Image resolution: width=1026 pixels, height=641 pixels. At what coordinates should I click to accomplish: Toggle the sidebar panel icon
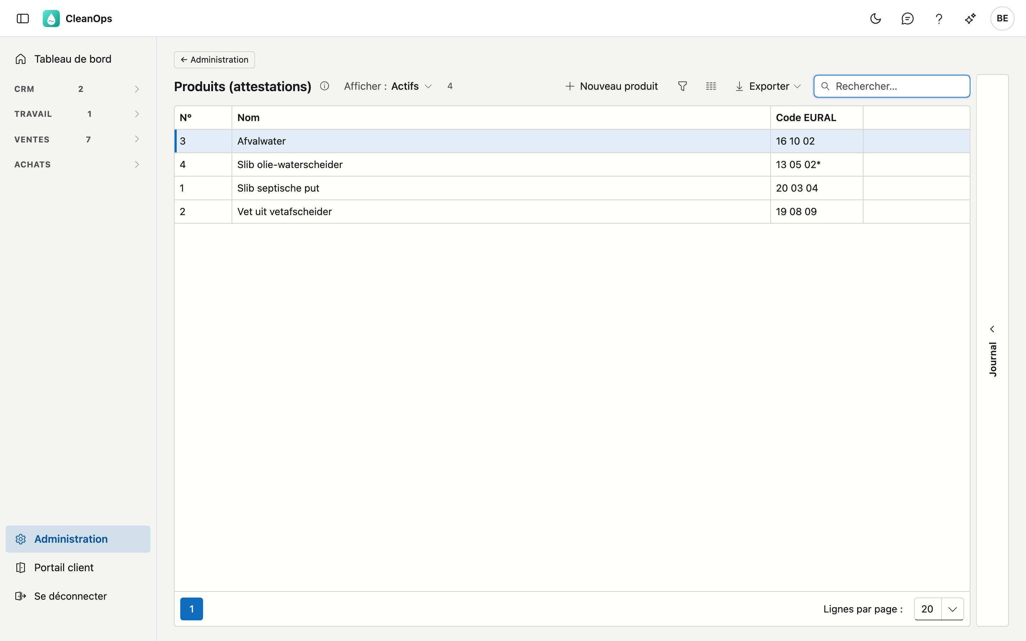coord(23,19)
